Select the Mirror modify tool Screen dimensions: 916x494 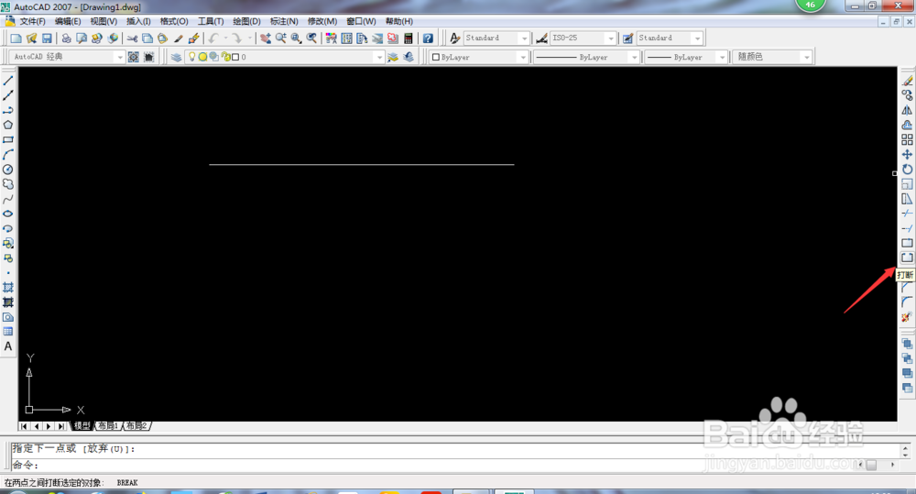tap(907, 111)
